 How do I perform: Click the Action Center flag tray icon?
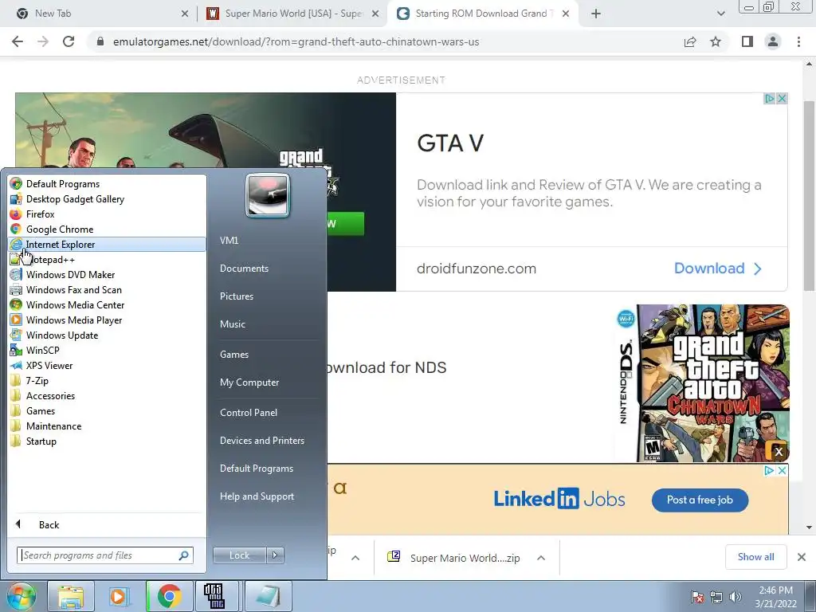[697, 597]
